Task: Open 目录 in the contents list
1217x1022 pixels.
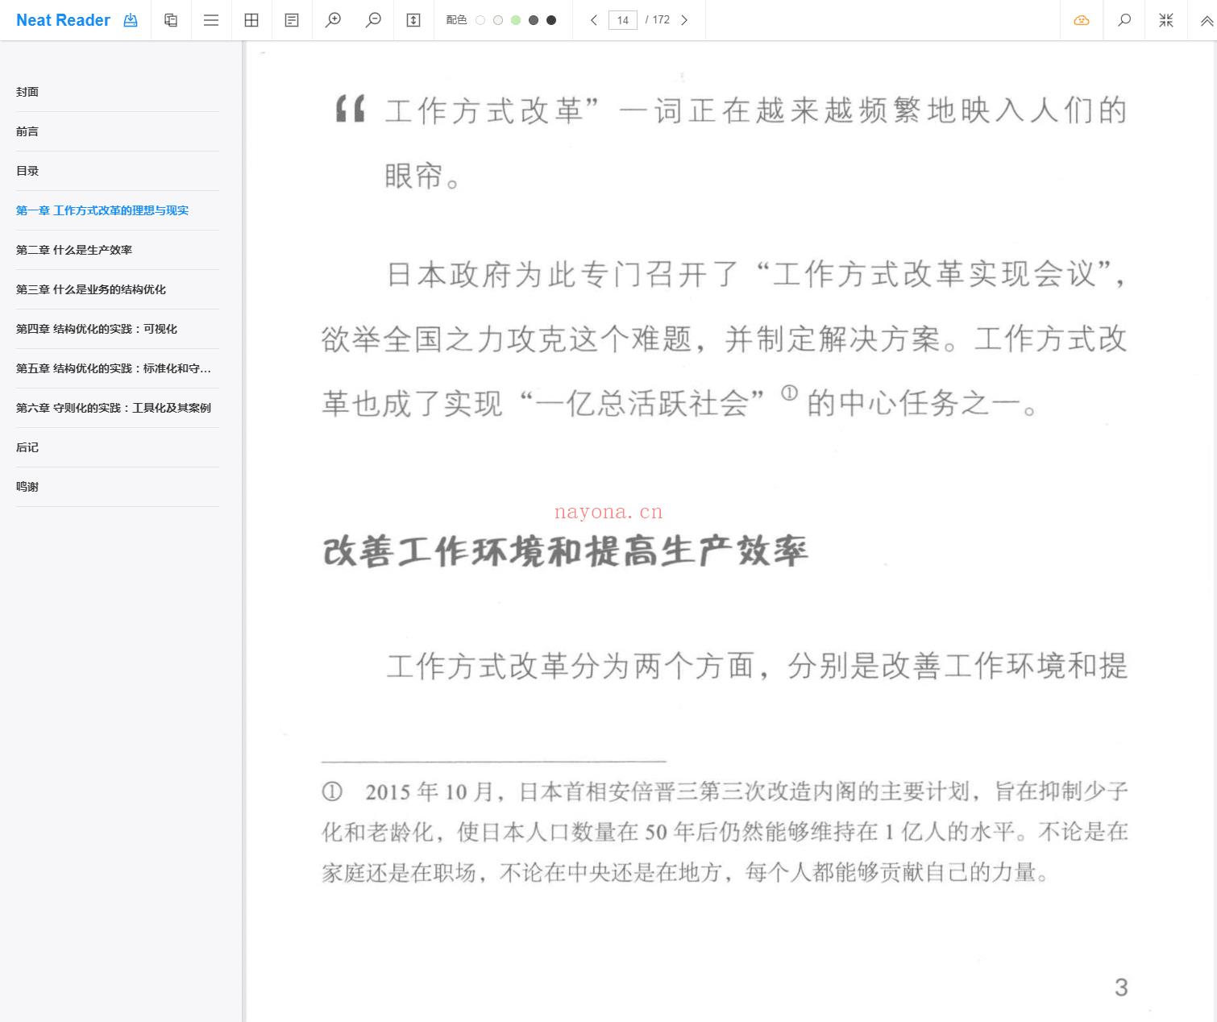Action: [118, 171]
